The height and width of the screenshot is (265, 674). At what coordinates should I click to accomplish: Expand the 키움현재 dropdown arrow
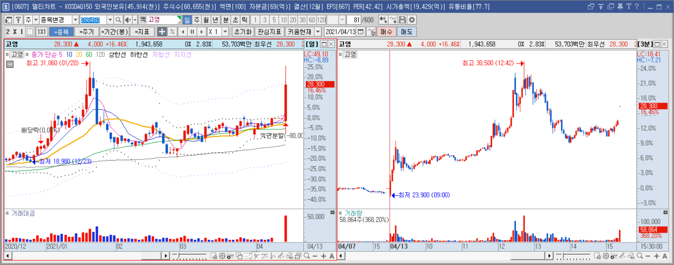pos(318,32)
